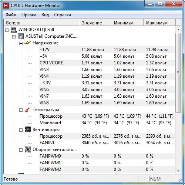Screen dimensions: 185x185
Task: Click the vertical scrollbar thumb
Action: coord(178,73)
